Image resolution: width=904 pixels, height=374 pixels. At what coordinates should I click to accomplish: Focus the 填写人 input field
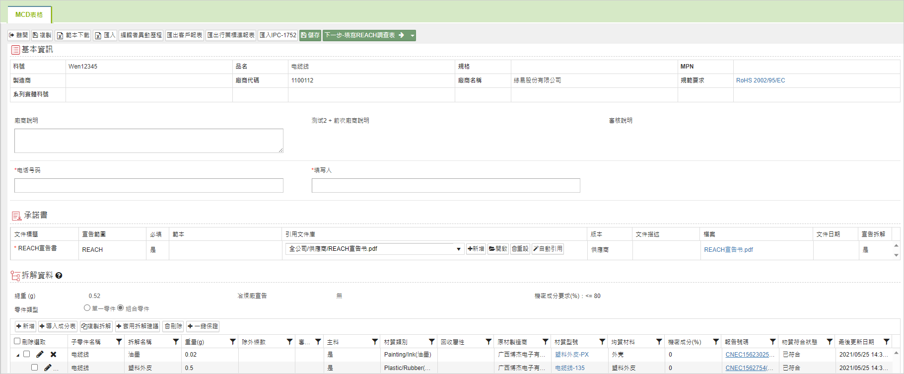click(446, 185)
